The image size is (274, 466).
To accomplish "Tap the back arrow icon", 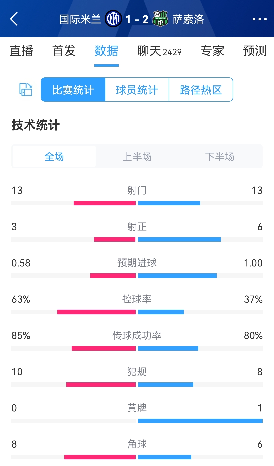I will click(14, 19).
